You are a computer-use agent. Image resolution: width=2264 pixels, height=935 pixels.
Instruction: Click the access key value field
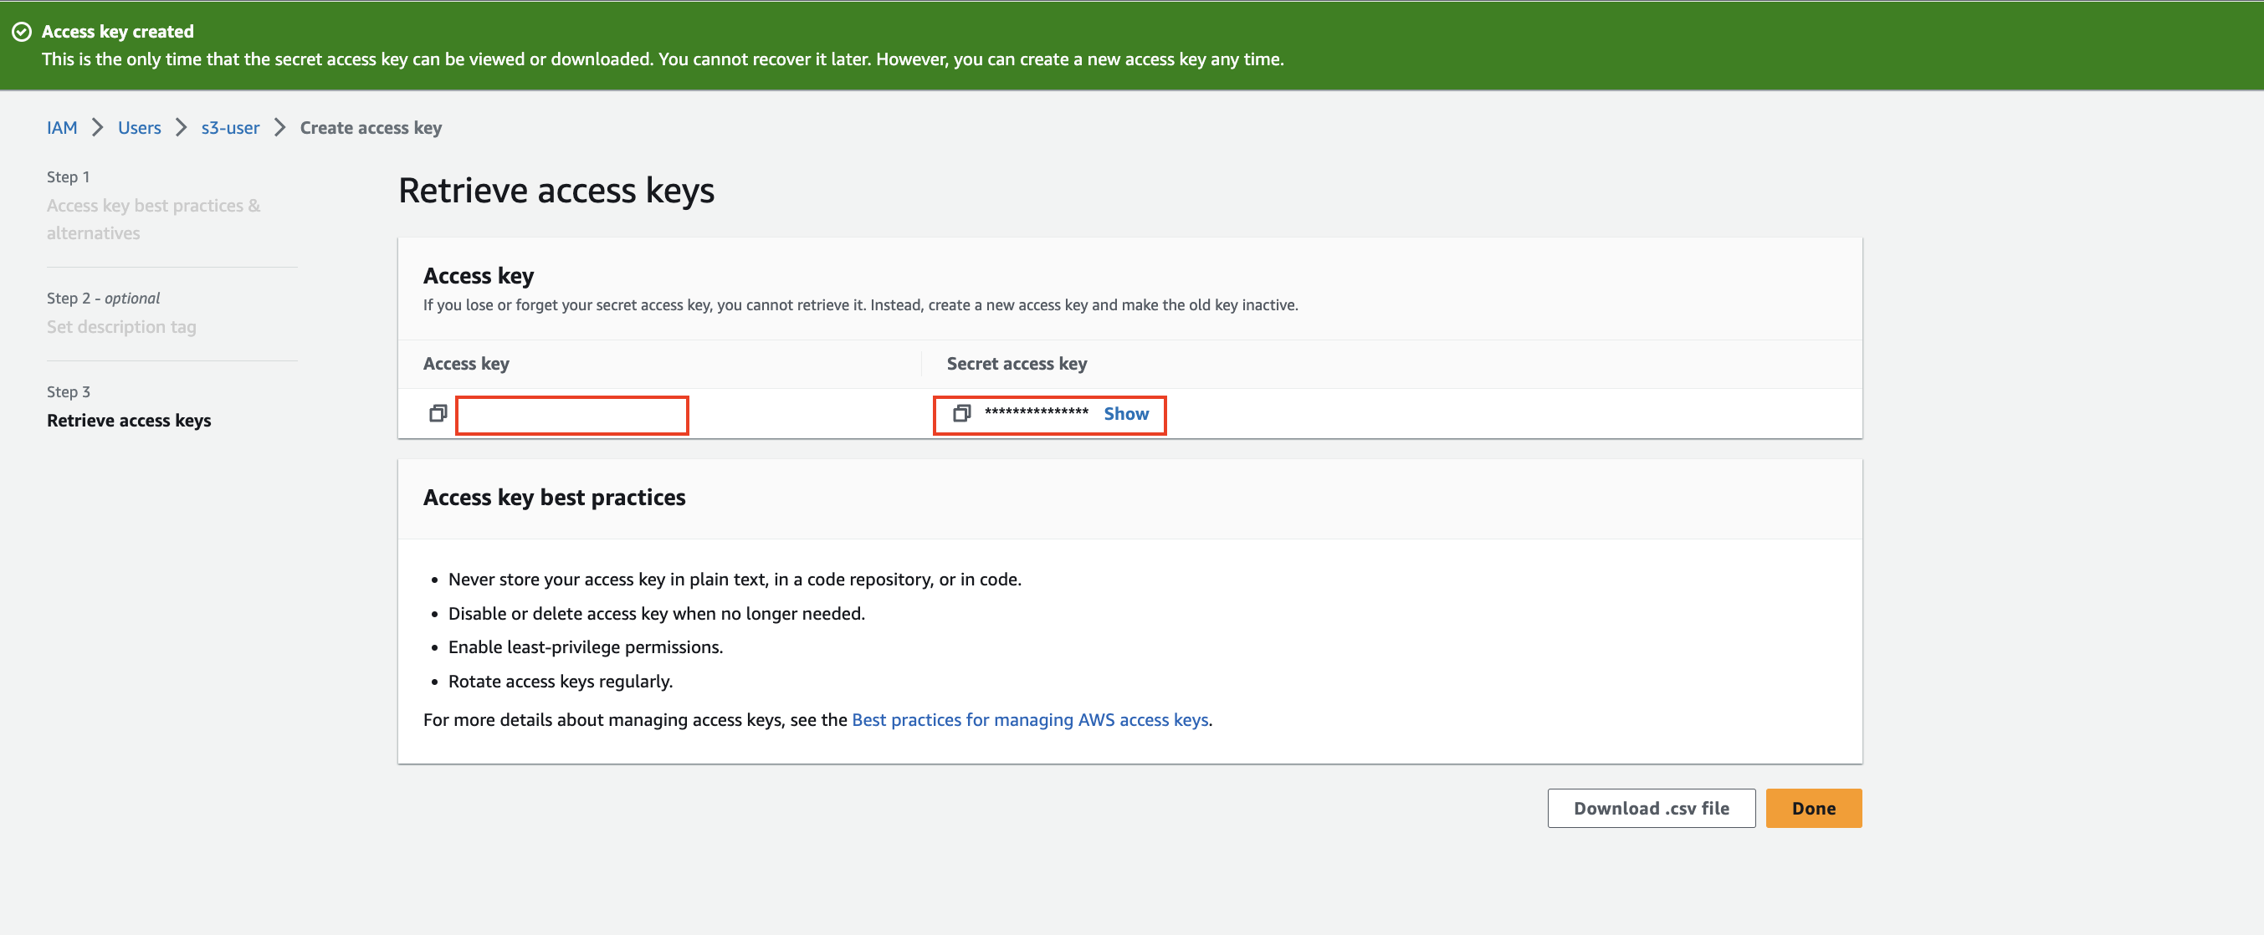tap(571, 415)
